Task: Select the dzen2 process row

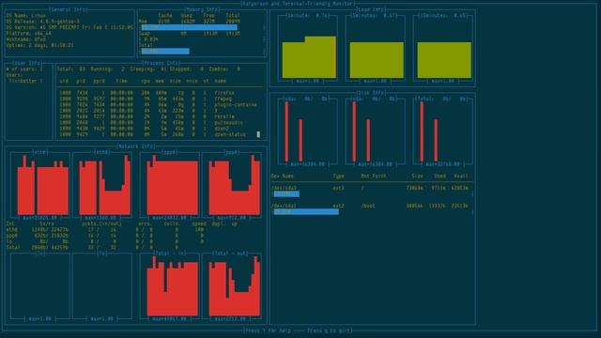Action: (x=144, y=129)
